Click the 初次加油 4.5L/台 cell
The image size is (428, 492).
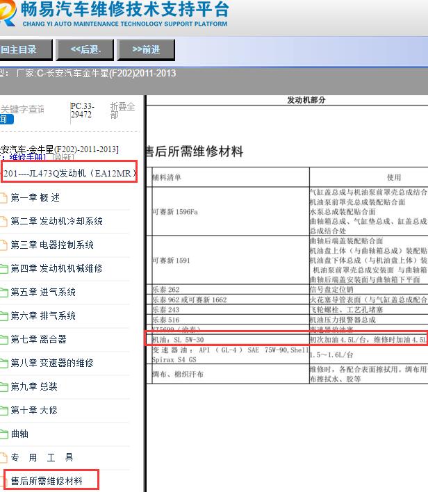(x=368, y=340)
